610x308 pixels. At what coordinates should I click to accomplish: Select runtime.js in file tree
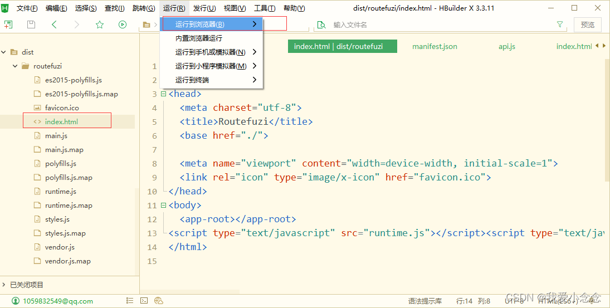click(61, 192)
